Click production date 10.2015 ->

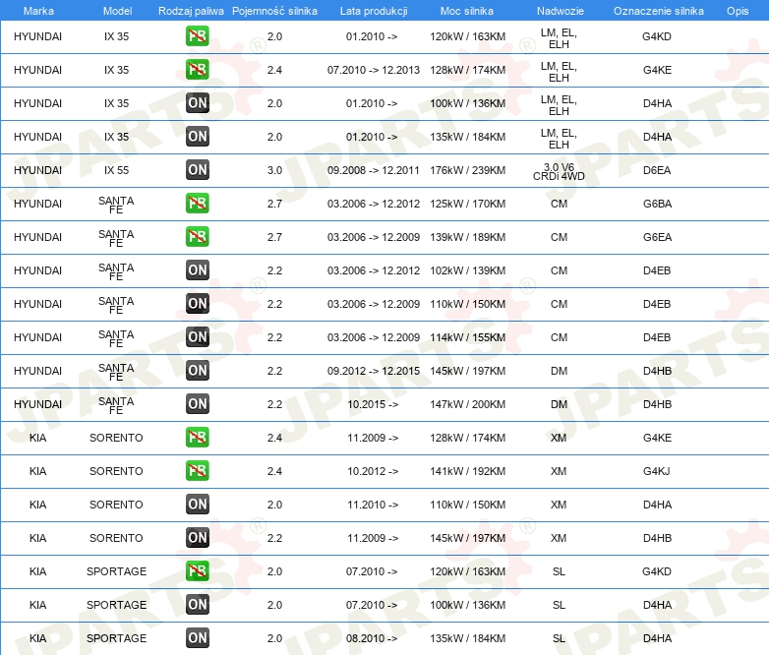point(373,404)
